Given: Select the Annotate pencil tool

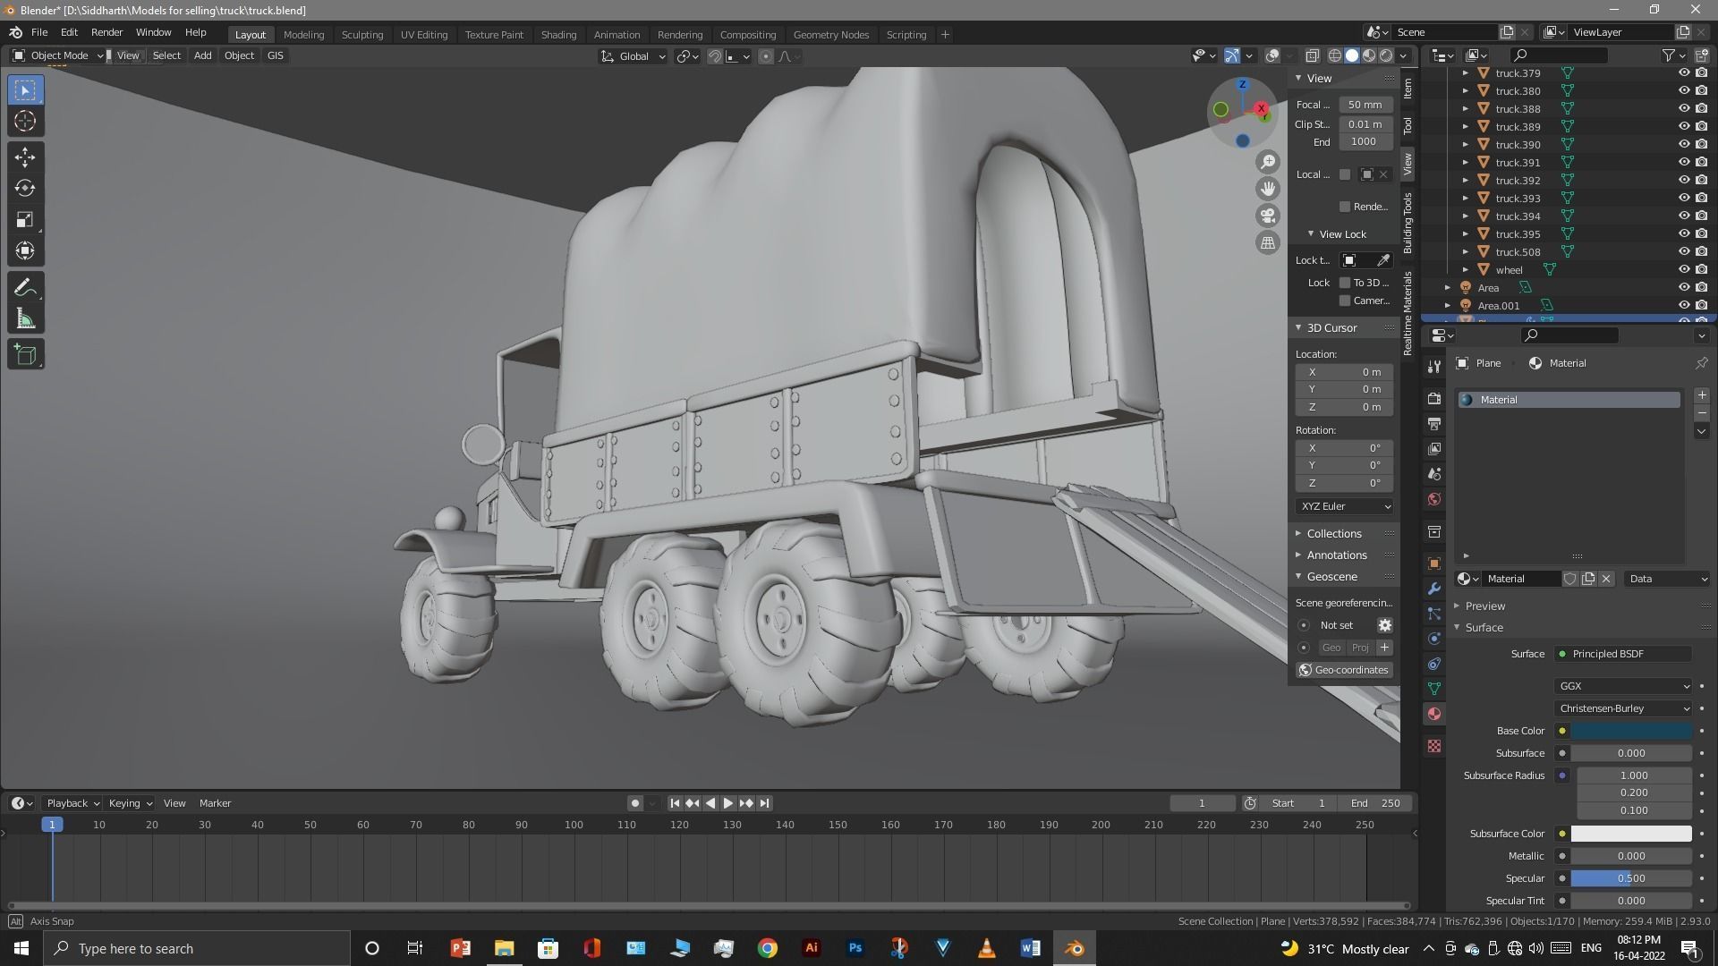Looking at the screenshot, I should 25,288.
